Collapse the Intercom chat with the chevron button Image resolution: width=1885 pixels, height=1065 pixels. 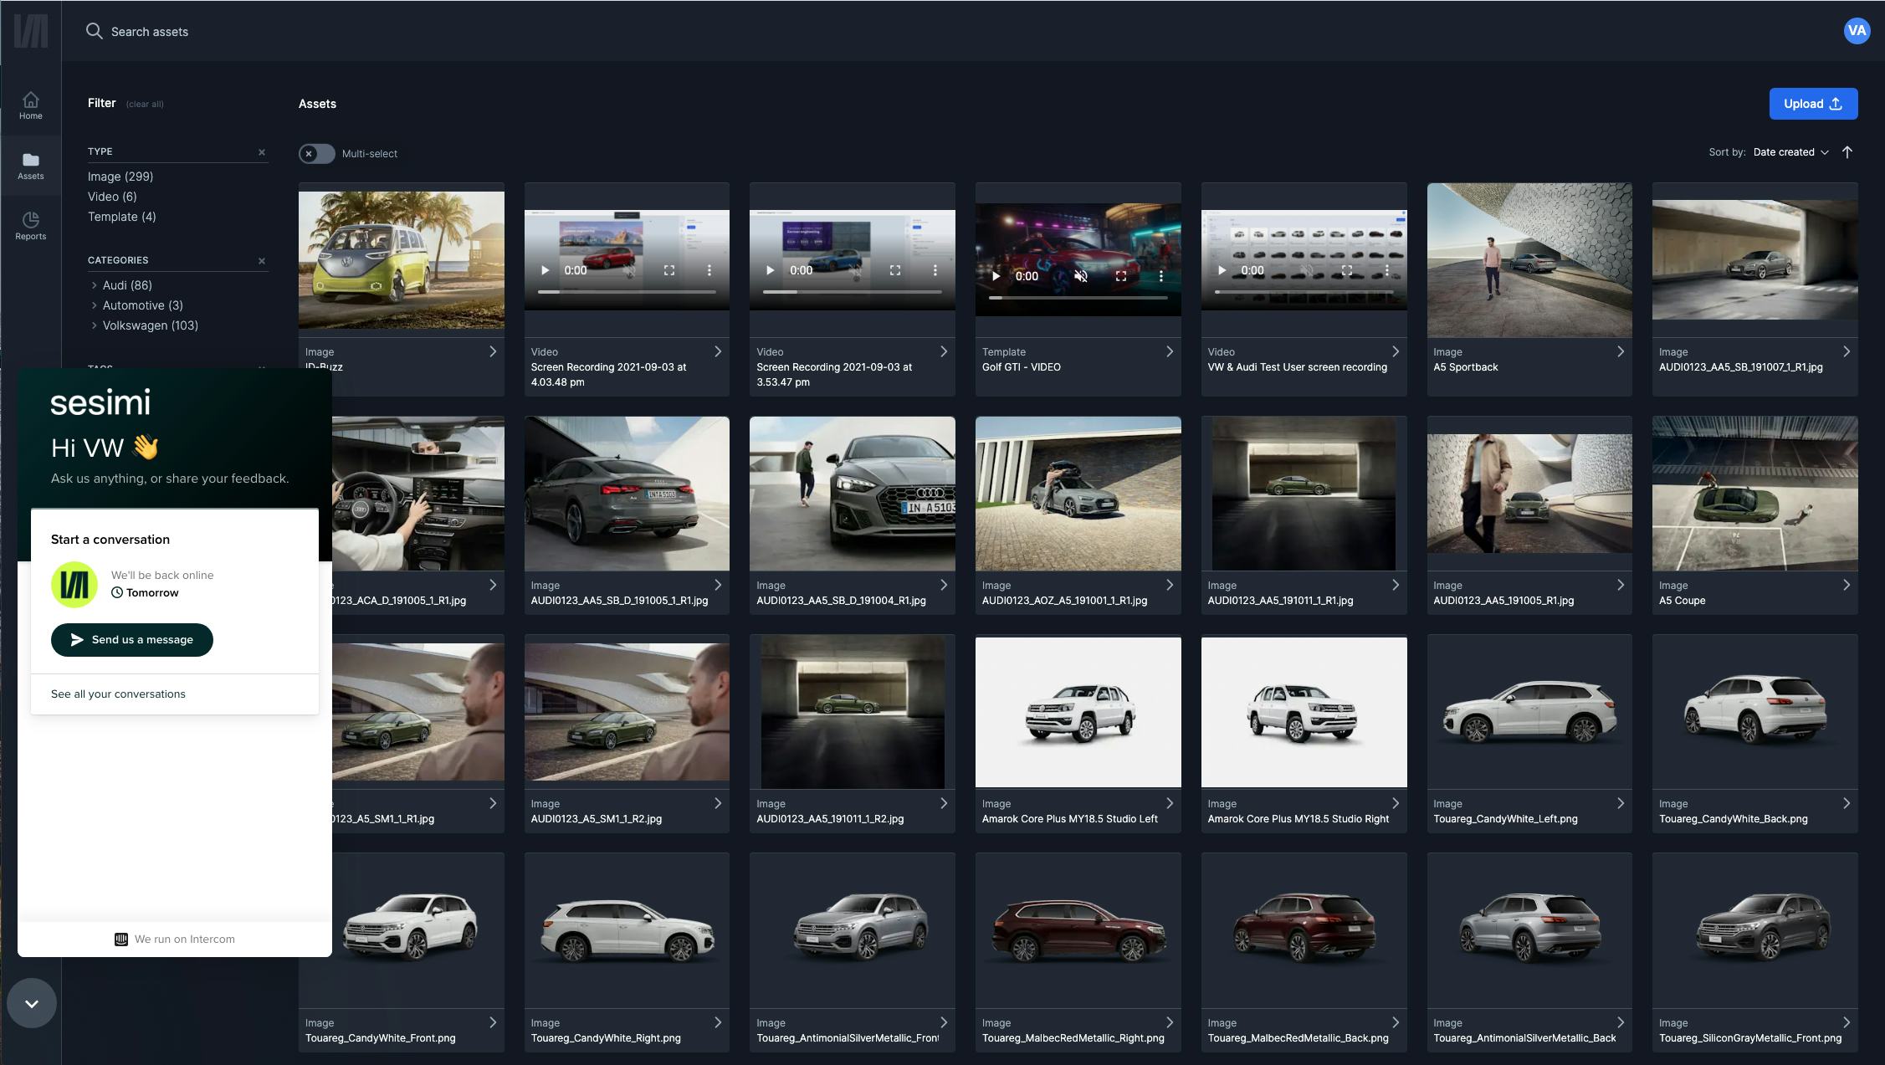click(32, 1003)
